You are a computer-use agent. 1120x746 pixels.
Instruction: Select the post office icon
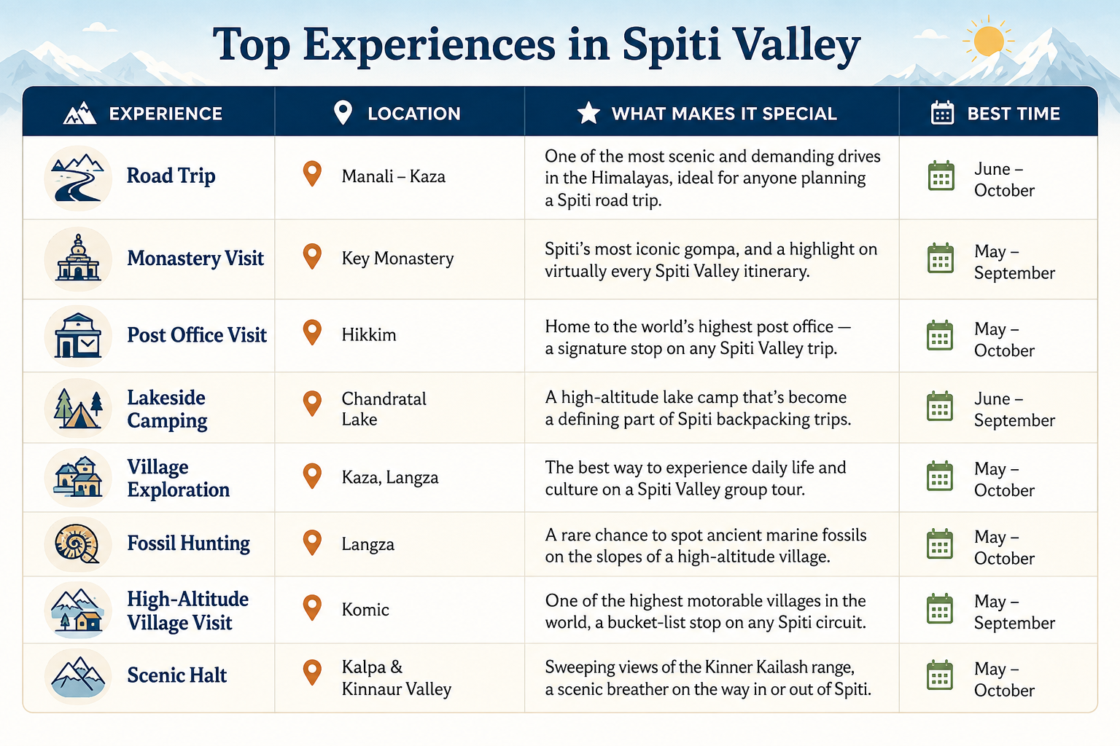pyautogui.click(x=78, y=335)
